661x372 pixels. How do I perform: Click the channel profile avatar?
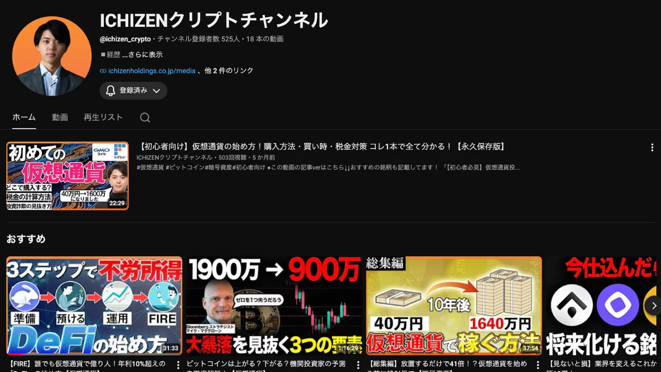[x=52, y=56]
